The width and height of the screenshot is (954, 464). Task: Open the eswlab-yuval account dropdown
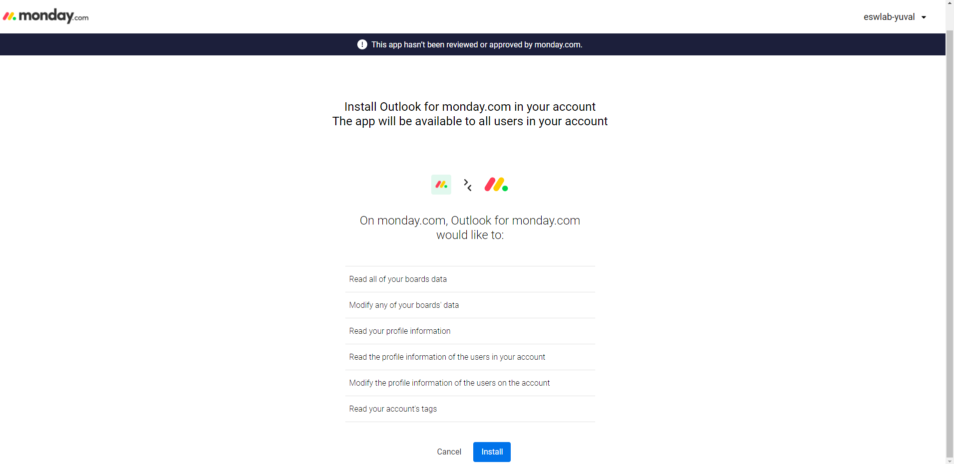click(895, 17)
